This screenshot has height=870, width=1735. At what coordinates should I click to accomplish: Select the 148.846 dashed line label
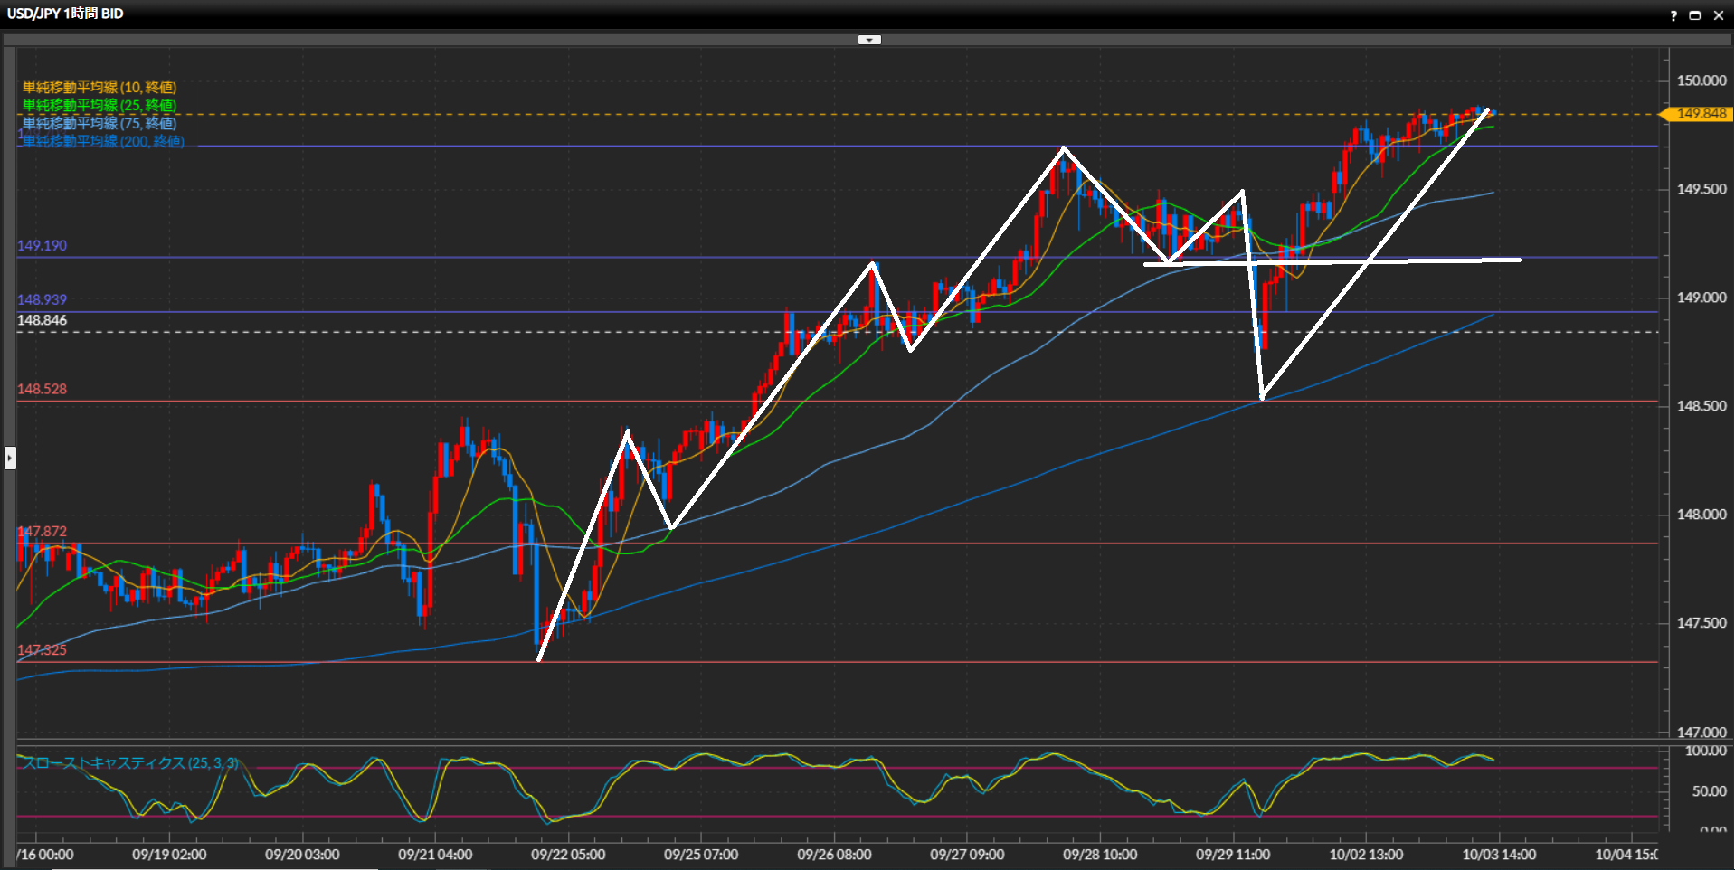[x=42, y=321]
